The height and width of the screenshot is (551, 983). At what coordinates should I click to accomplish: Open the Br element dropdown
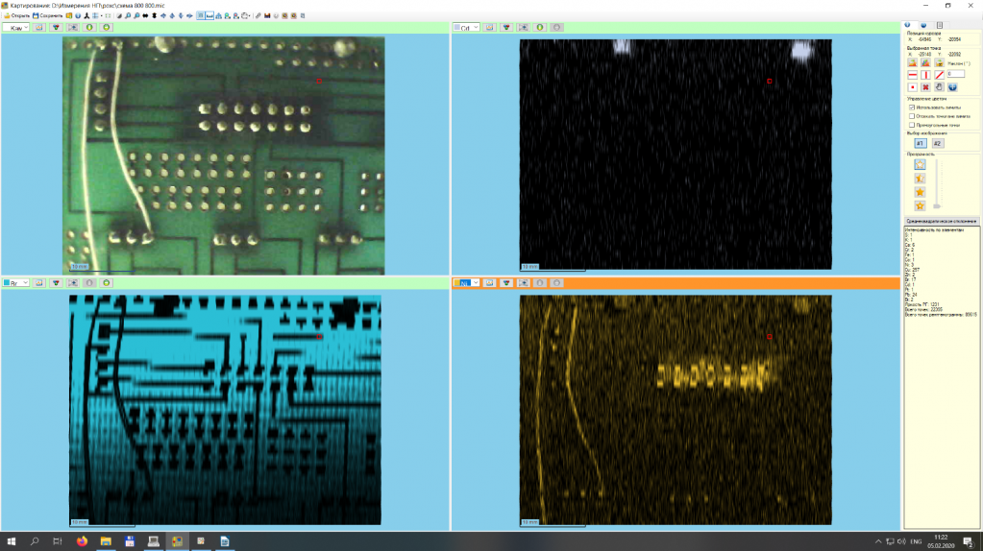pyautogui.click(x=16, y=283)
